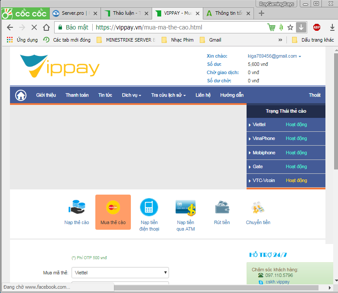The height and width of the screenshot is (293, 338).
Task: Open the browser home page icon
Action: tap(46, 27)
